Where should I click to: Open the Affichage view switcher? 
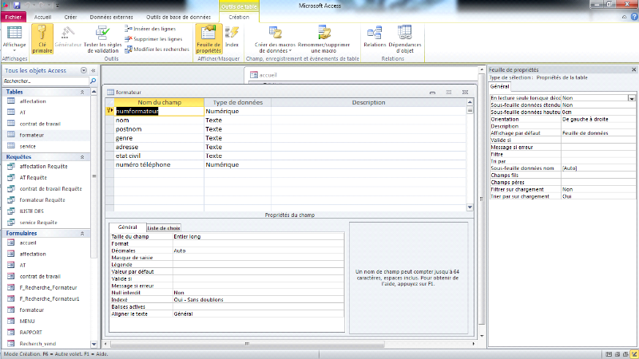pos(13,37)
